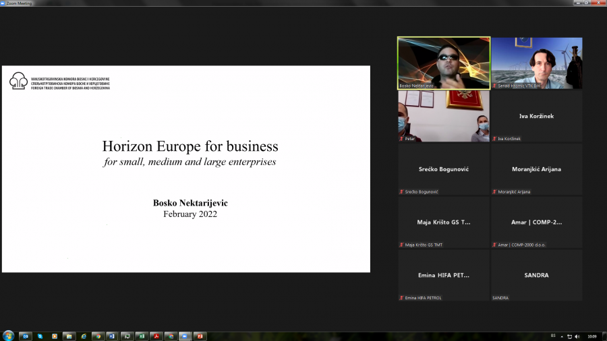Click the Chrome icon beside Word
The height and width of the screenshot is (341, 607).
(98, 336)
